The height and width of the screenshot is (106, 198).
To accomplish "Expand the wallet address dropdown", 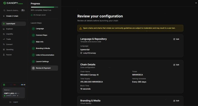I will pos(17,96).
